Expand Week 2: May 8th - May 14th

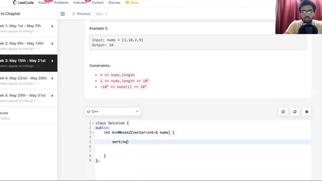click(x=52, y=44)
